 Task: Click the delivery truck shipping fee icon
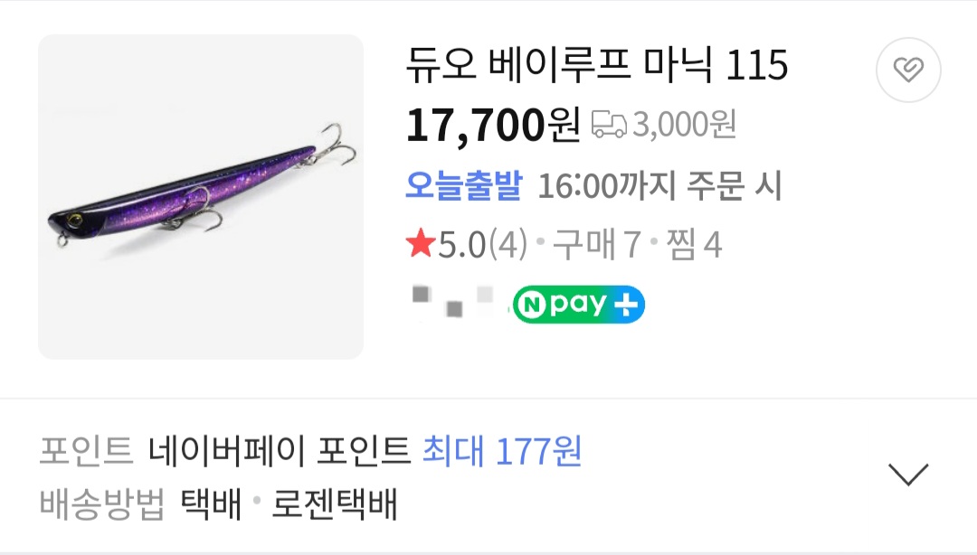609,124
